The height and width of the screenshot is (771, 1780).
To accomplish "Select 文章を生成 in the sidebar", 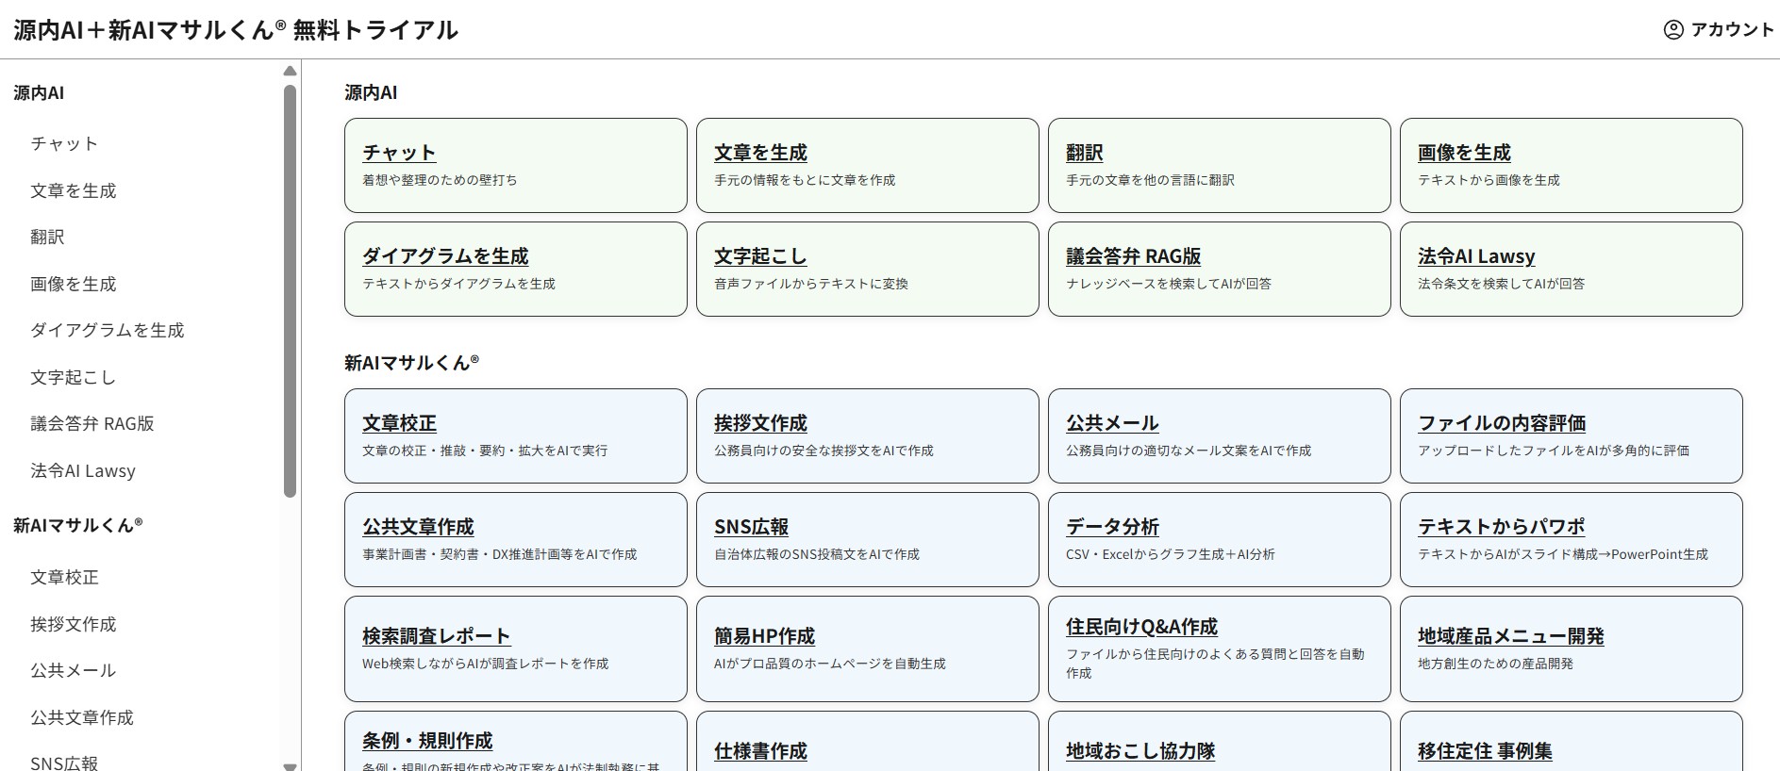I will [x=74, y=191].
